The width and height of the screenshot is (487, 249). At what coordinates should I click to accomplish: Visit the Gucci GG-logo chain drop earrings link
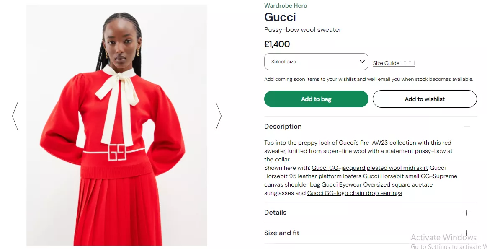354,193
